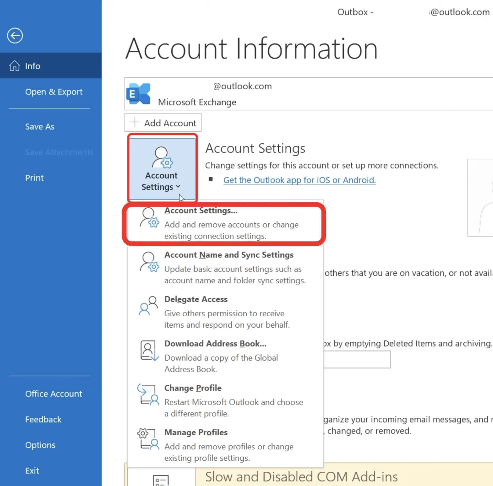Viewport: 493px width, 486px height.
Task: Select Account Settings... menu entry
Action: click(x=225, y=223)
